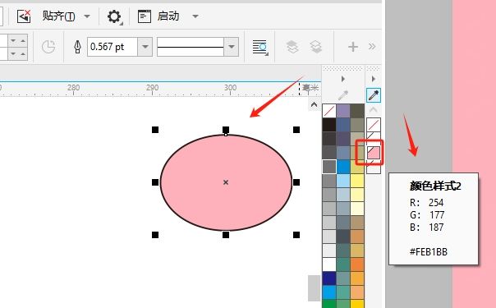Increase the upper spinner value with up arrow
Viewport: 496px width, 308px height.
(x=23, y=41)
